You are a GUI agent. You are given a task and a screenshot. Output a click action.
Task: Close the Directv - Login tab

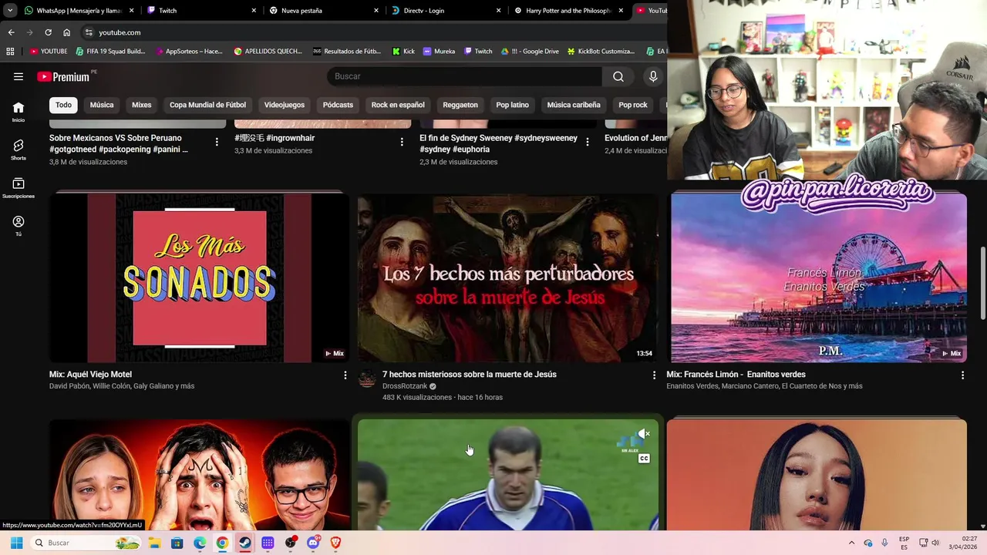click(498, 11)
